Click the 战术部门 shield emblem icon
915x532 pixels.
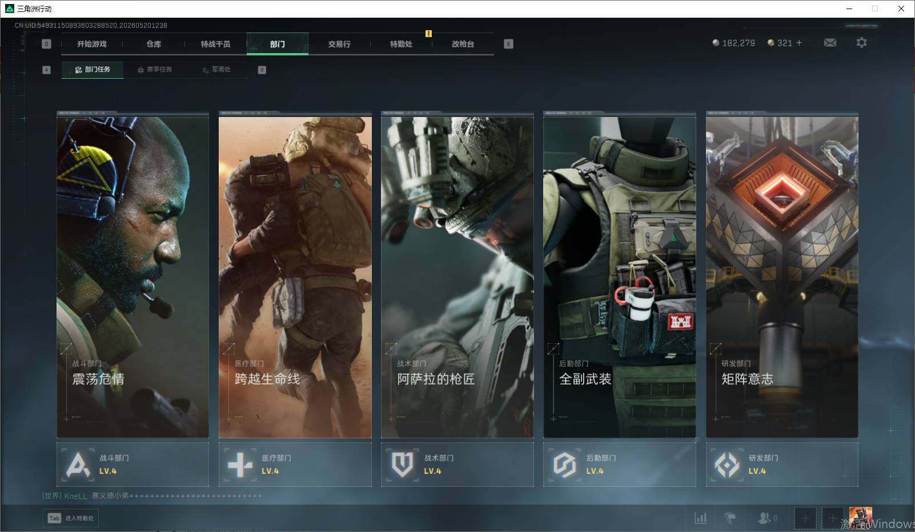402,465
